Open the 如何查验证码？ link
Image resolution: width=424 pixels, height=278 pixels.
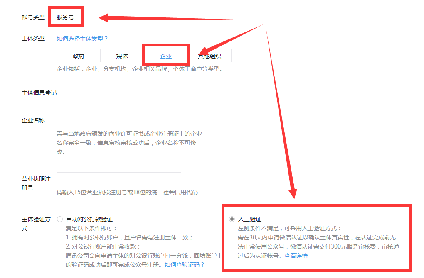click(x=185, y=265)
